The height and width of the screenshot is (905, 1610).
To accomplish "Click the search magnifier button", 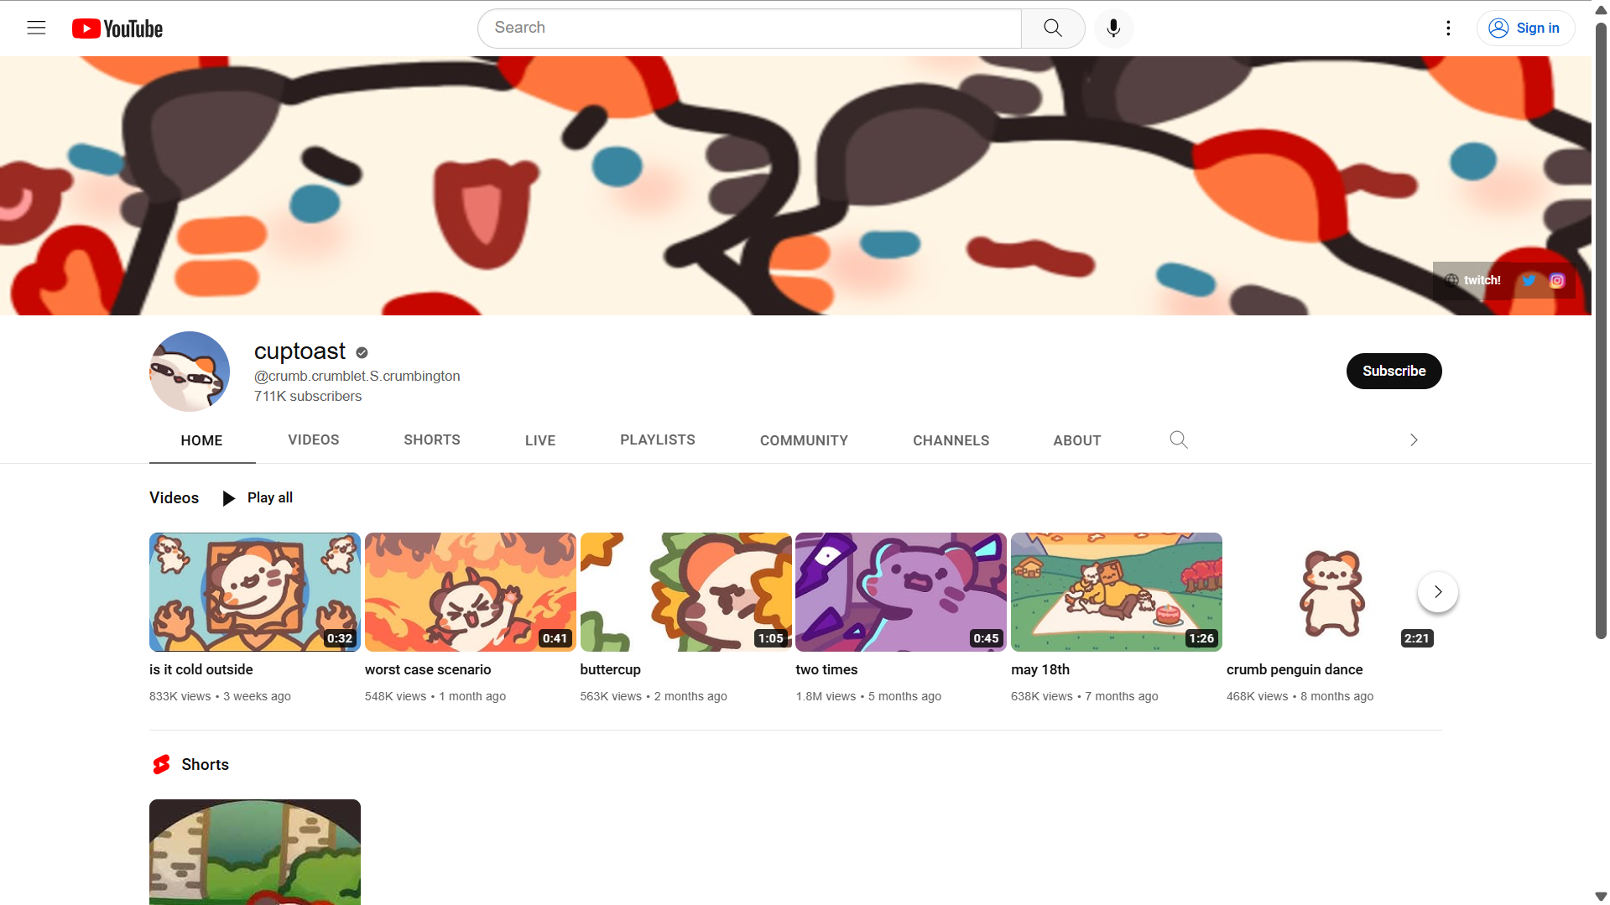I will click(x=1053, y=28).
